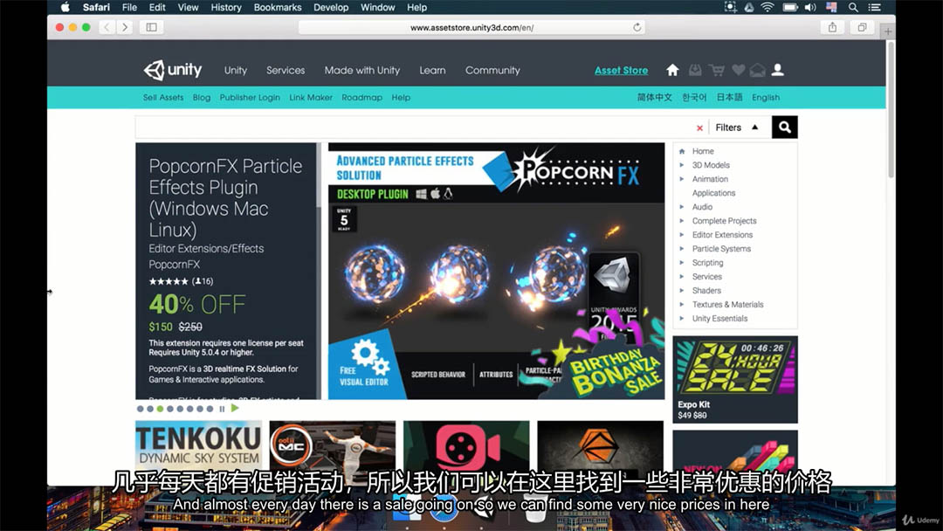Open the download manager icon in header
This screenshot has width=943, height=531.
695,70
